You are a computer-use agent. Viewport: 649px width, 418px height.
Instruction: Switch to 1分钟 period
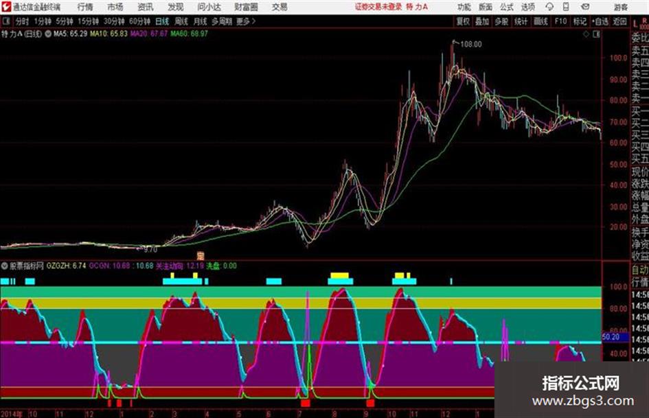click(43, 21)
